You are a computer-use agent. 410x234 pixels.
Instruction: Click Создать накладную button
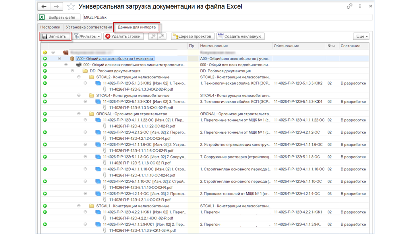(241, 36)
